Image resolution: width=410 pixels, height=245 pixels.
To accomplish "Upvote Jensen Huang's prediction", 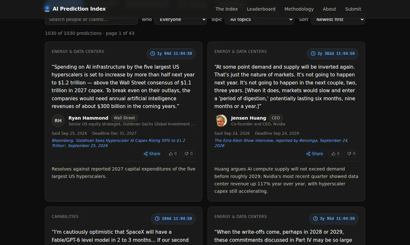I will [335, 154].
